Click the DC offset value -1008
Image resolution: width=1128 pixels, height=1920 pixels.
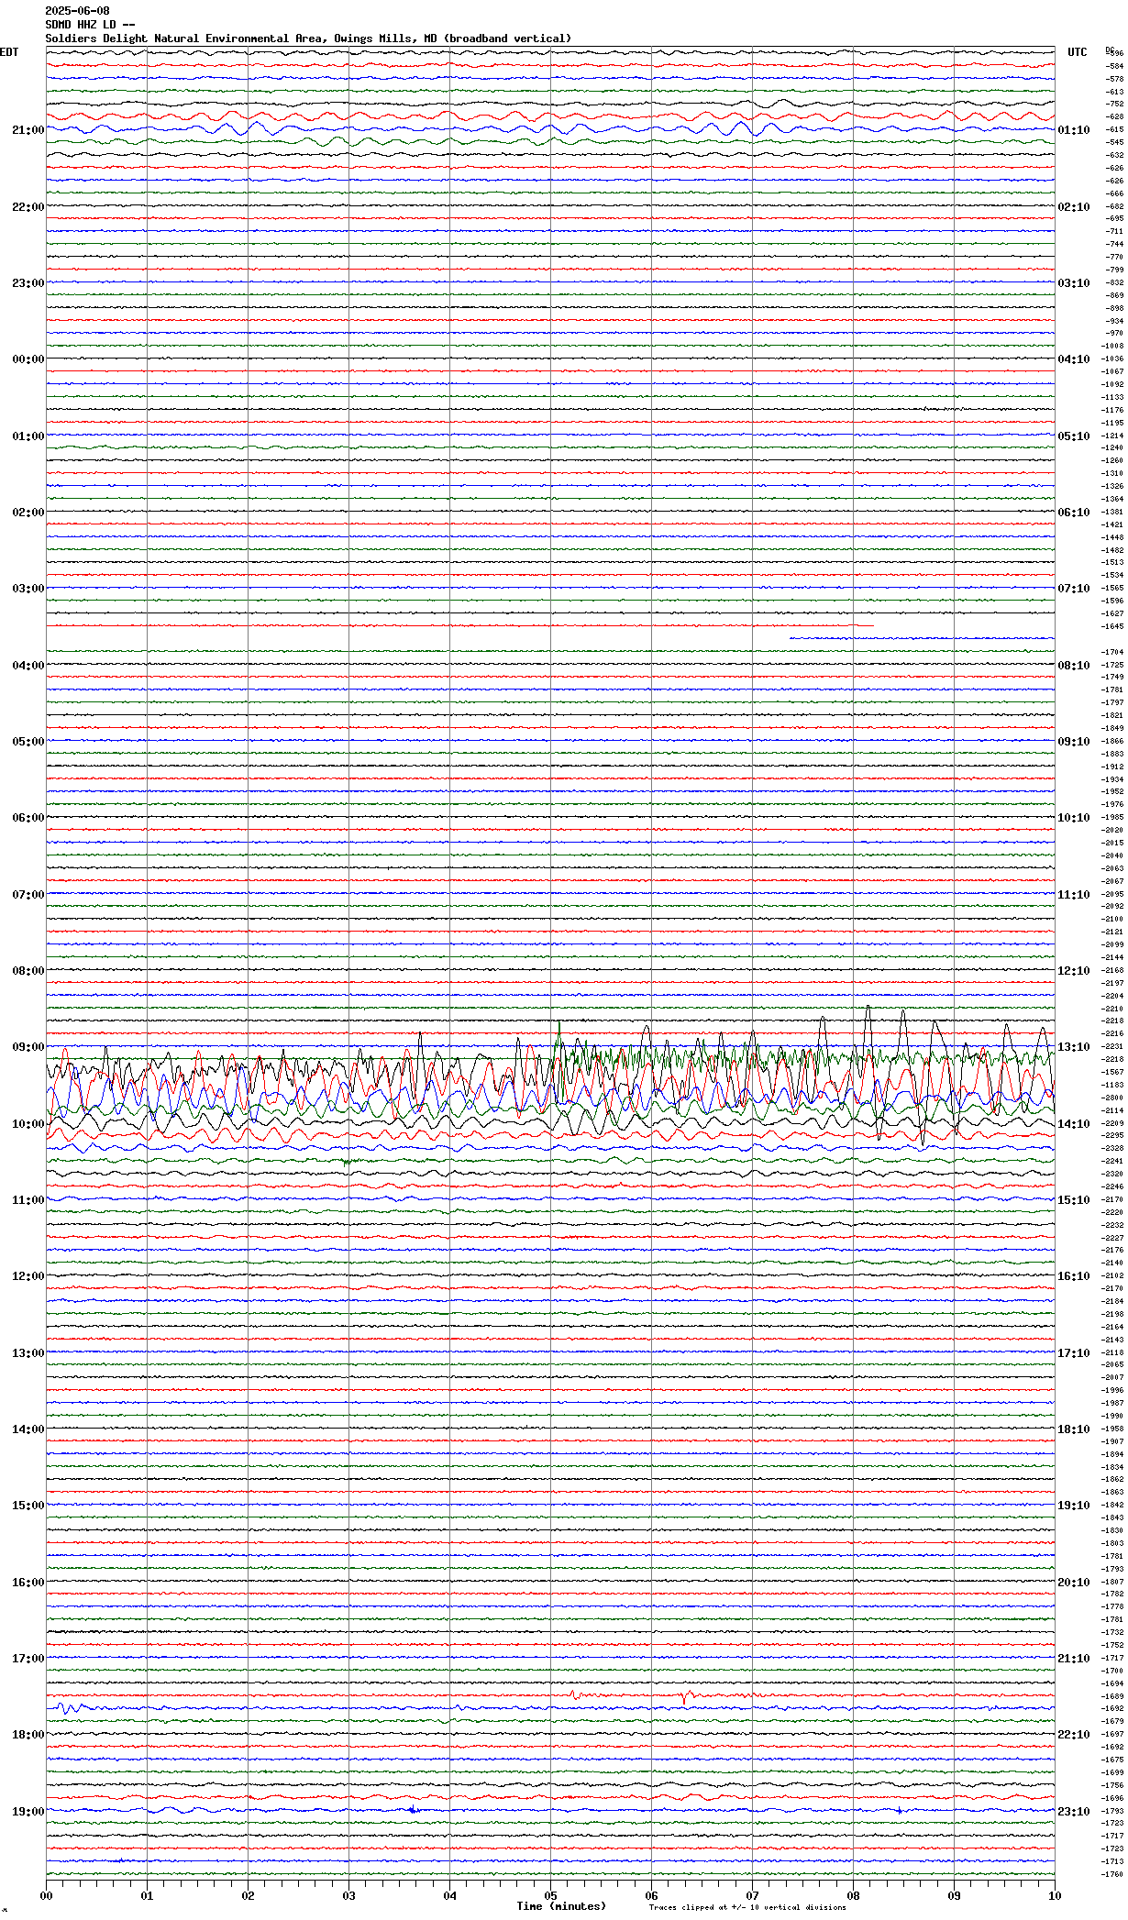(1112, 347)
